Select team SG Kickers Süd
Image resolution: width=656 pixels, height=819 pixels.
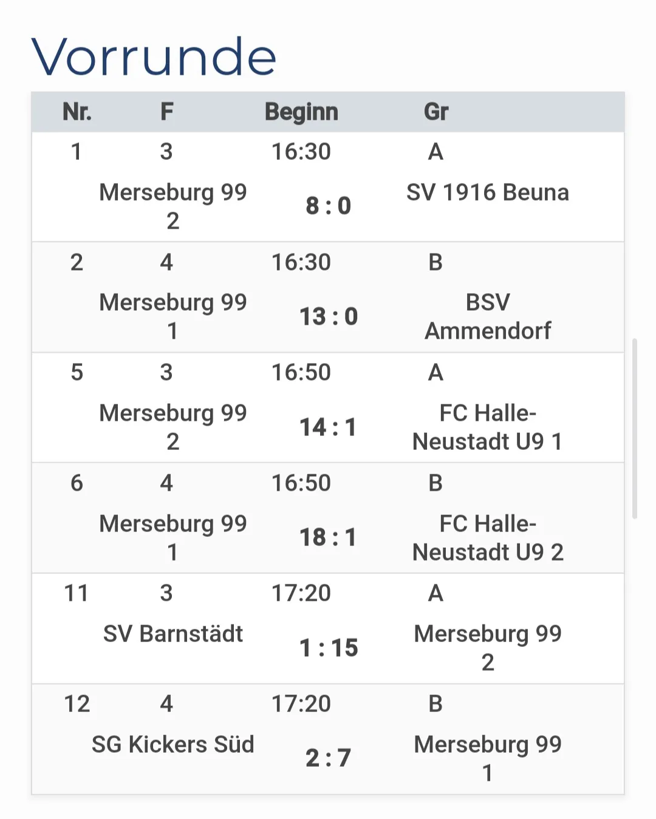173,744
